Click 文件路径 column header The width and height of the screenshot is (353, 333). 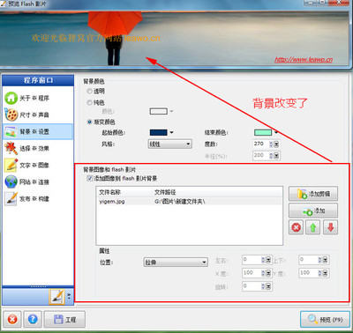coord(165,192)
